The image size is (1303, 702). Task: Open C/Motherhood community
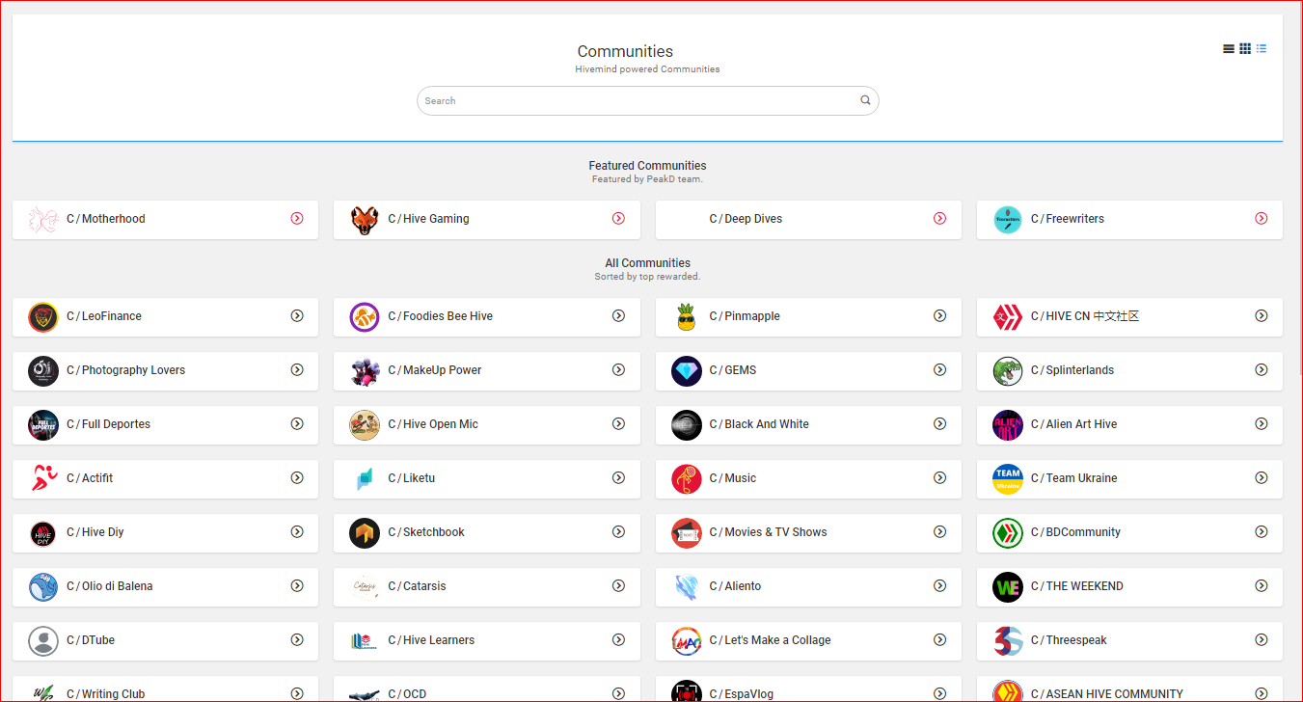point(105,219)
